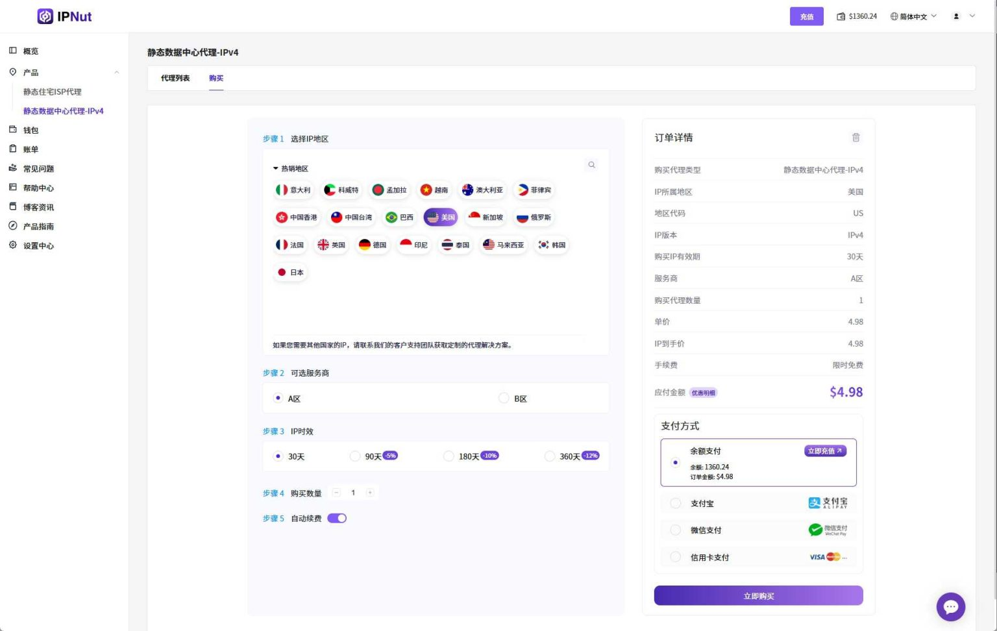Image resolution: width=997 pixels, height=631 pixels.
Task: Click the search icon in region selector
Action: pos(591,165)
